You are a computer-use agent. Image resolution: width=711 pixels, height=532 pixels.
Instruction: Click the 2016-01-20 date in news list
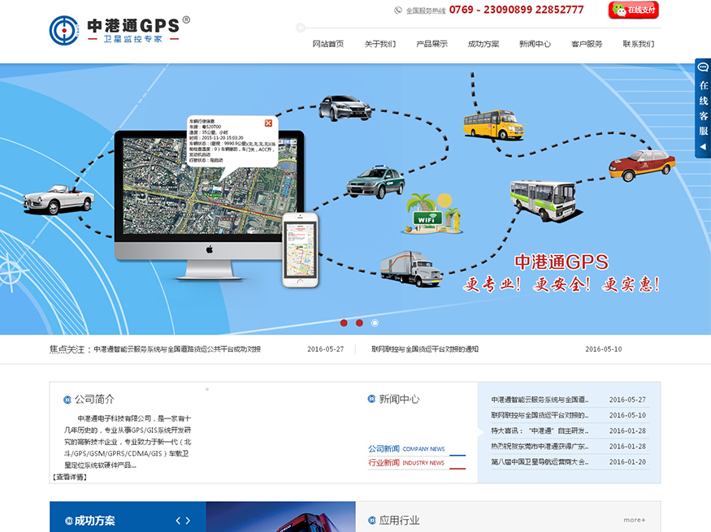[627, 462]
